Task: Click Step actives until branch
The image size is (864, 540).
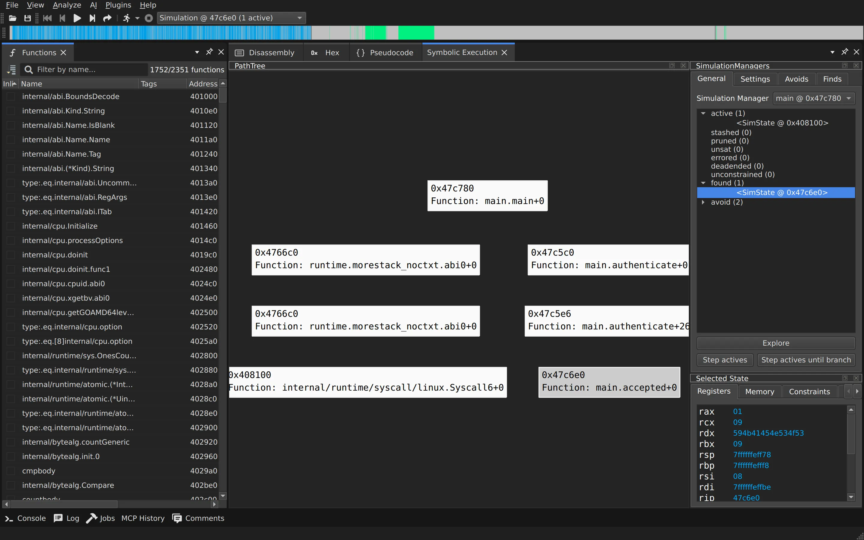Action: click(806, 360)
